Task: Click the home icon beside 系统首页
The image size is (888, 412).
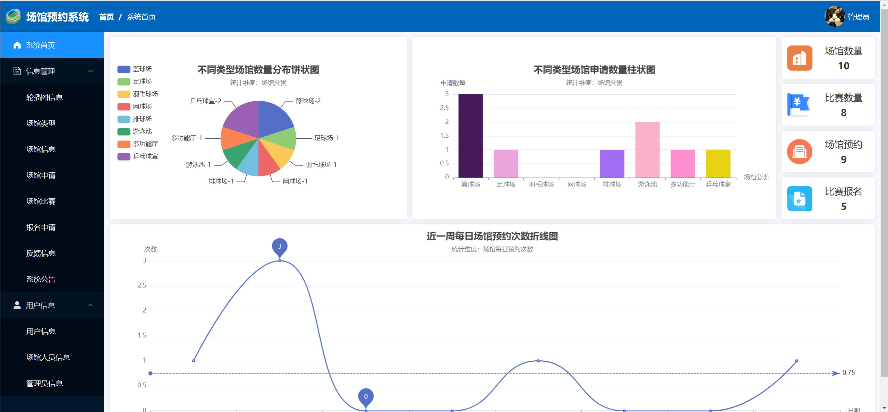Action: click(x=17, y=45)
